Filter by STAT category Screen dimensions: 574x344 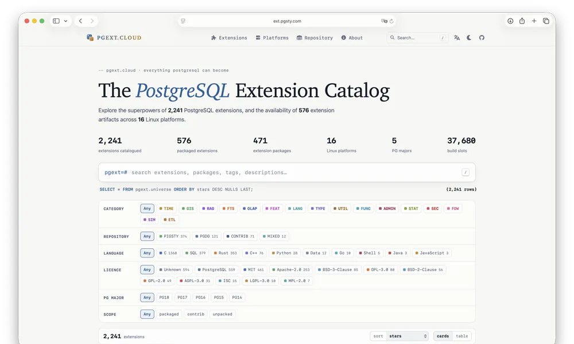pos(411,208)
